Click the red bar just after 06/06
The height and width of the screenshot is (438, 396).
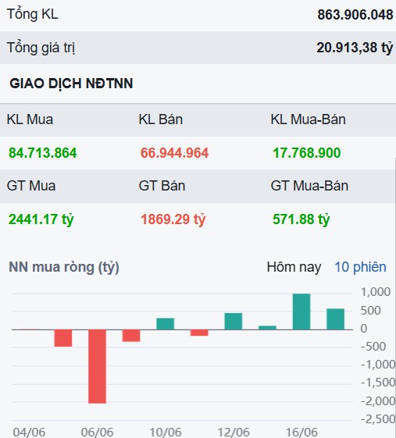click(x=131, y=336)
